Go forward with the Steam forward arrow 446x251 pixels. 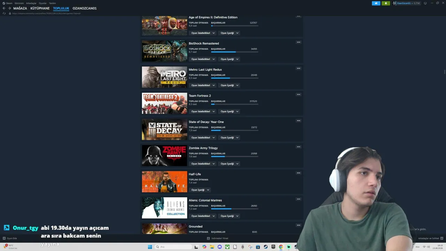click(x=9, y=8)
